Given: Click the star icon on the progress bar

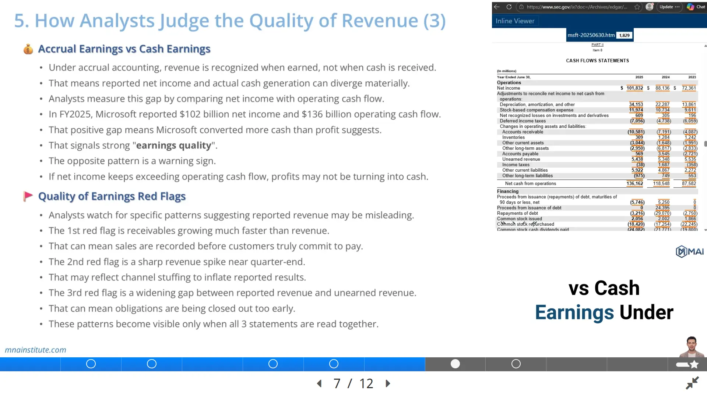Looking at the screenshot, I should pyautogui.click(x=694, y=364).
